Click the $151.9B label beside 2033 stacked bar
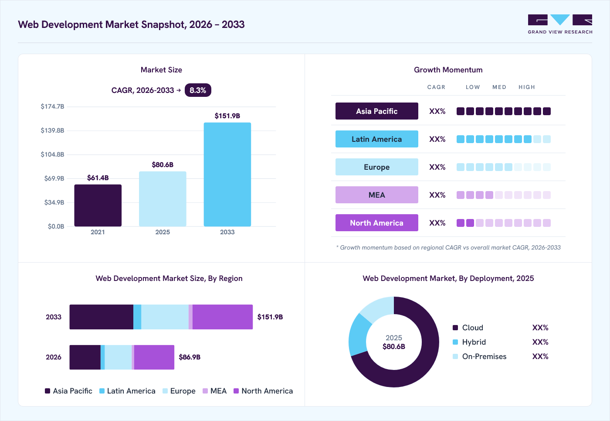The image size is (610, 421). [x=270, y=317]
